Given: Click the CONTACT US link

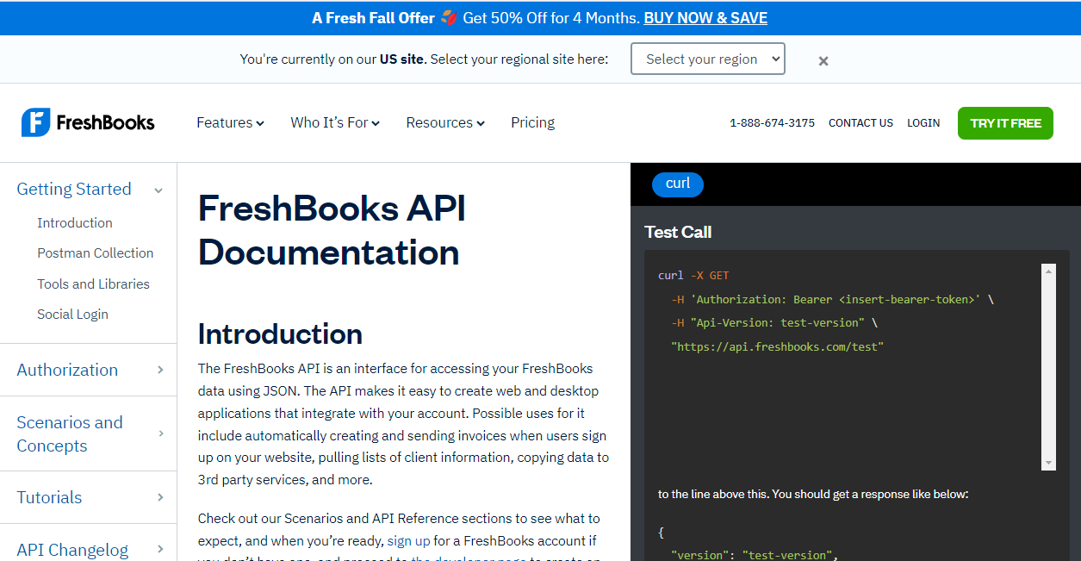Looking at the screenshot, I should point(860,123).
